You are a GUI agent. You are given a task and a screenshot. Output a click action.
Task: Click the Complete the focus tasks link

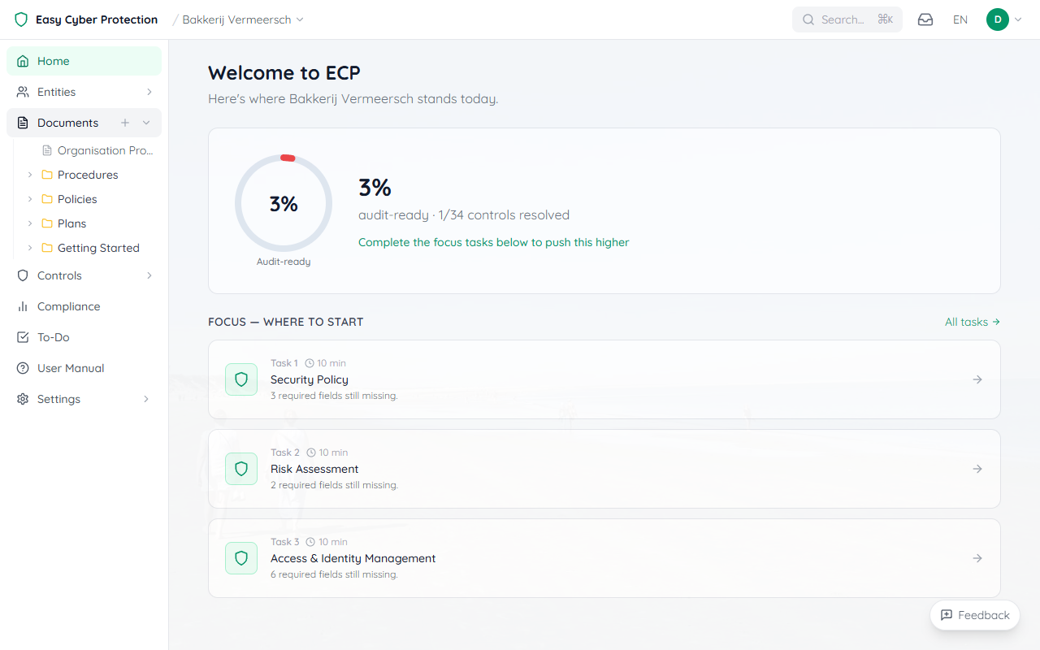pyautogui.click(x=493, y=242)
